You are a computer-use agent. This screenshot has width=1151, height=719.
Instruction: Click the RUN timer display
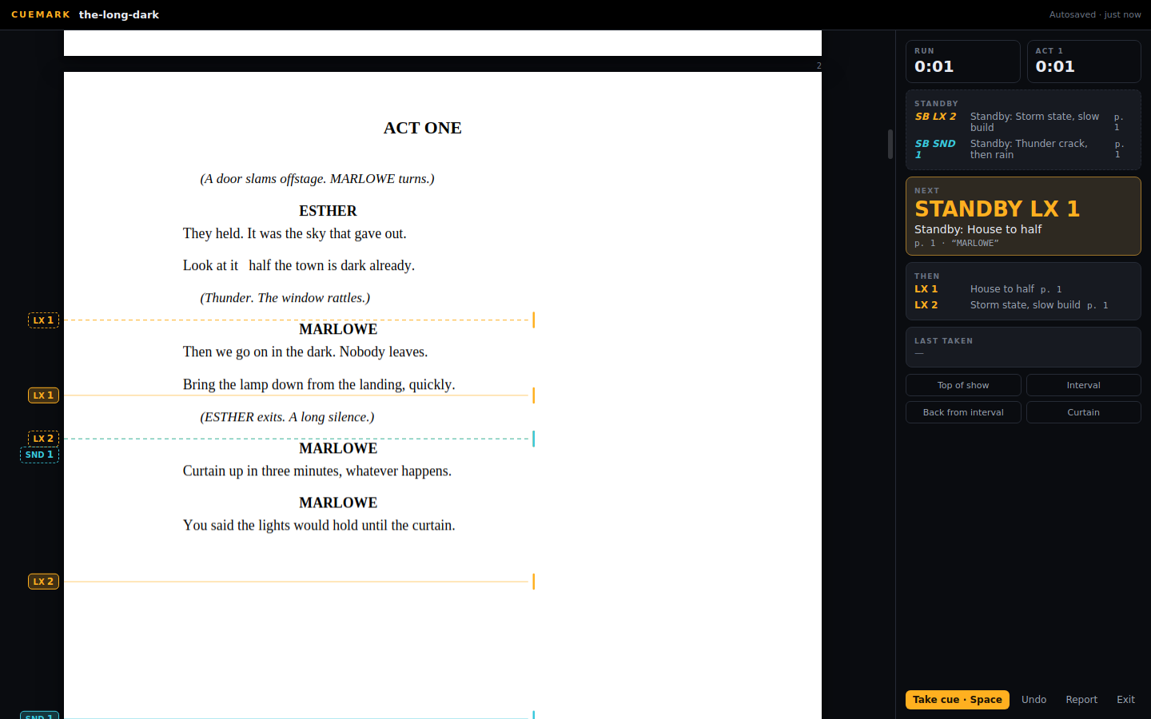pos(963,62)
